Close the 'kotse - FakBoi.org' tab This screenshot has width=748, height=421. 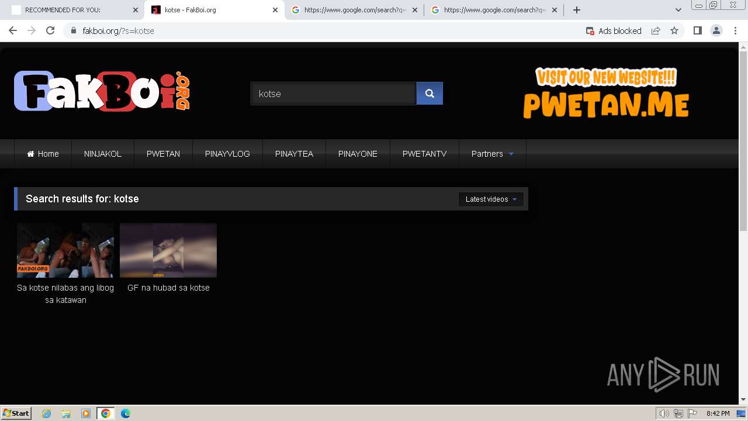pyautogui.click(x=275, y=10)
